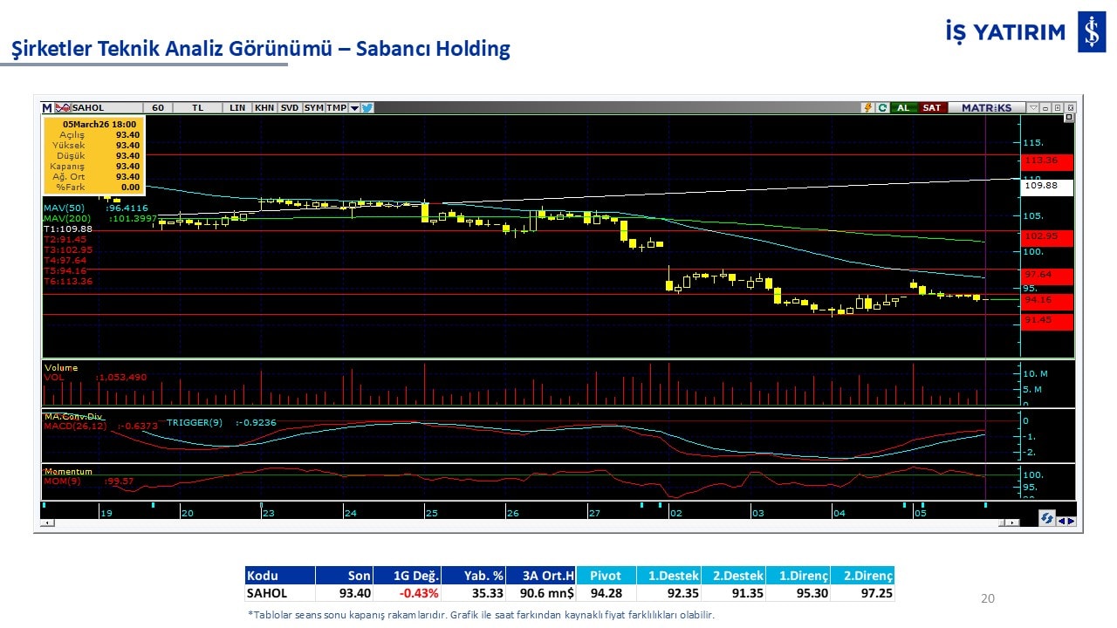The width and height of the screenshot is (1117, 628).
Task: Toggle the SVD option in chart toolbar
Action: point(290,108)
